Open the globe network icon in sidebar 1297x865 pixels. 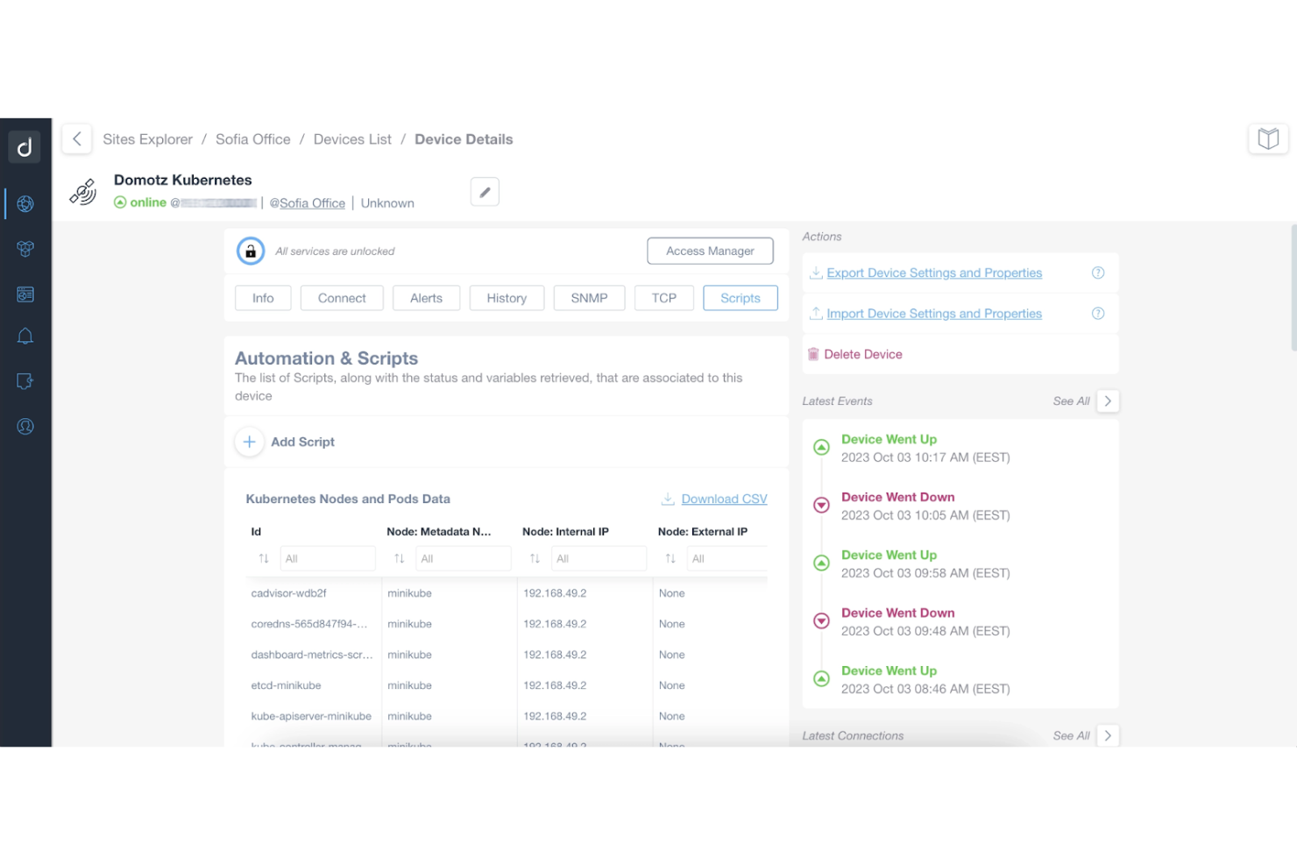click(x=25, y=204)
